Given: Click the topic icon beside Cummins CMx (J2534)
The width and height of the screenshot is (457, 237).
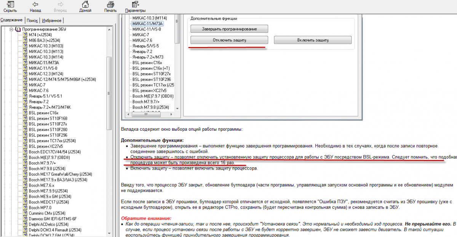Looking at the screenshot, I should pyautogui.click(x=25, y=213).
